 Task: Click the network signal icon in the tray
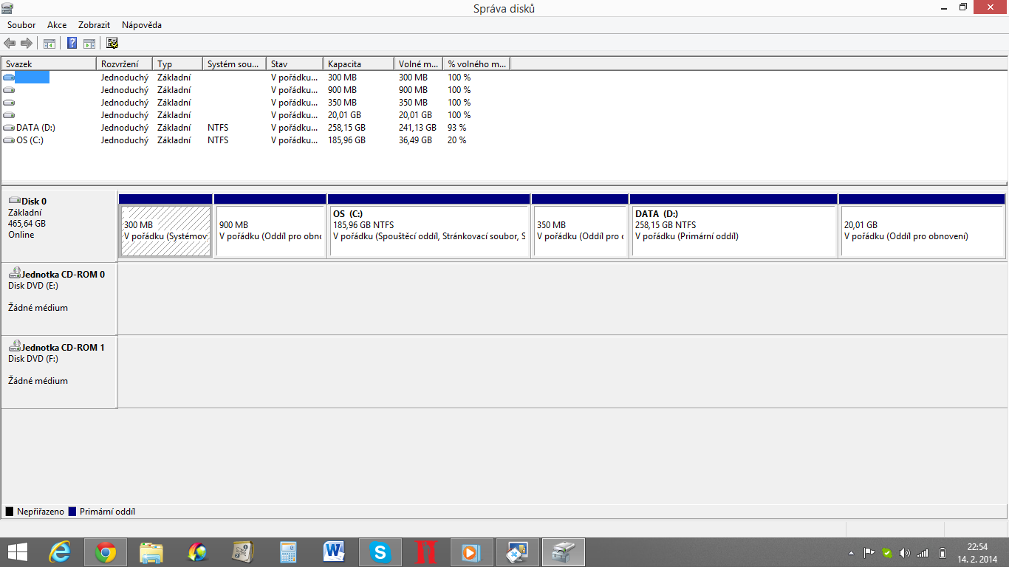[x=923, y=552]
